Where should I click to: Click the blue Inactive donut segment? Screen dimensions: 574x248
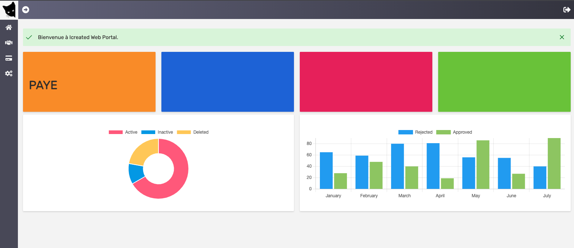136,173
